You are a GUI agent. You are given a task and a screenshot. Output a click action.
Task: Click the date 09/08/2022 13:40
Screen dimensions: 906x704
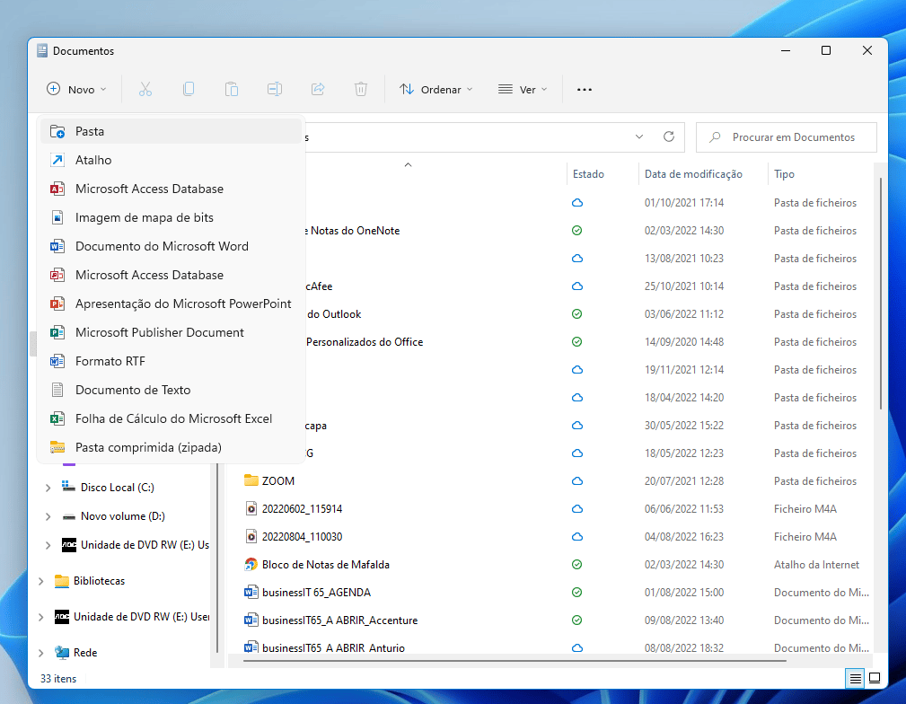(x=684, y=620)
